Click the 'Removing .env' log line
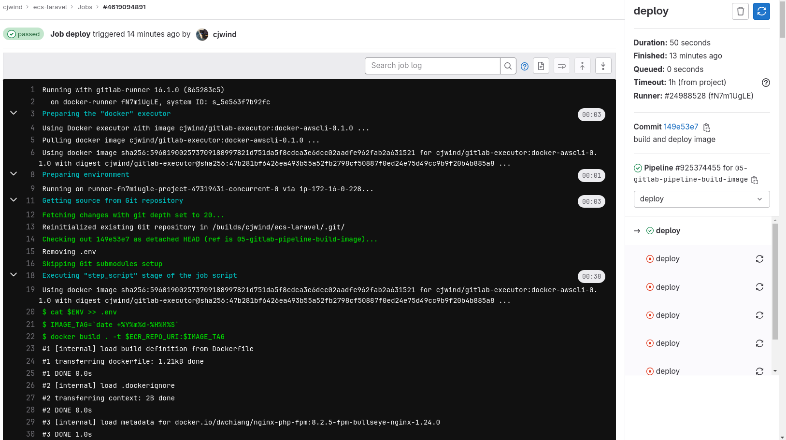 point(69,252)
